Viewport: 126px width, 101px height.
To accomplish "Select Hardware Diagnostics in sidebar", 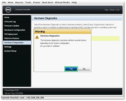I will point(17,43).
